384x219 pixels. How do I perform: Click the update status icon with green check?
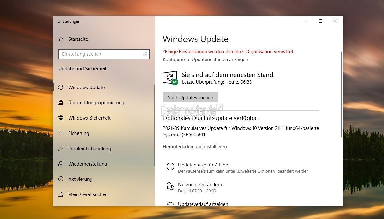170,78
